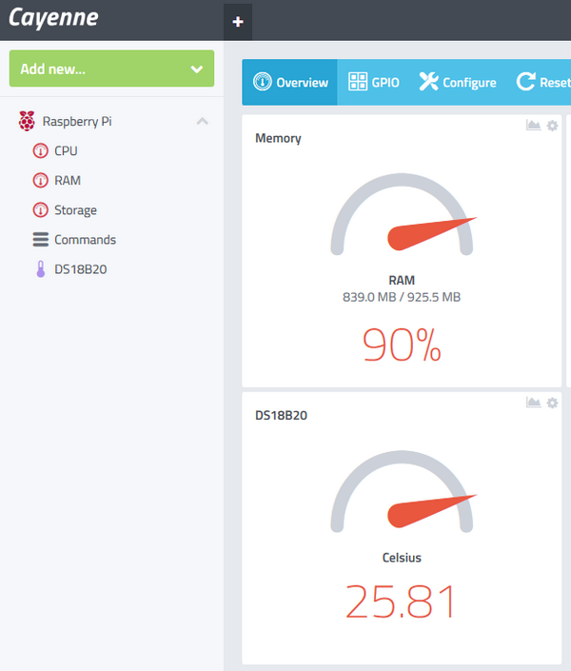Open DS18B20 widget chart view
The image size is (571, 671).
(x=533, y=403)
